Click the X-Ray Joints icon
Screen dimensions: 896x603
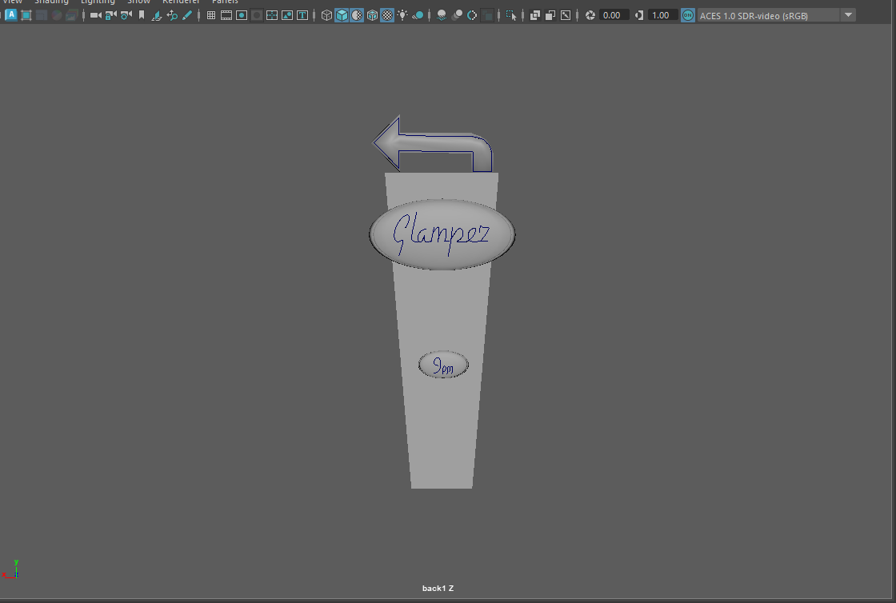(x=566, y=15)
